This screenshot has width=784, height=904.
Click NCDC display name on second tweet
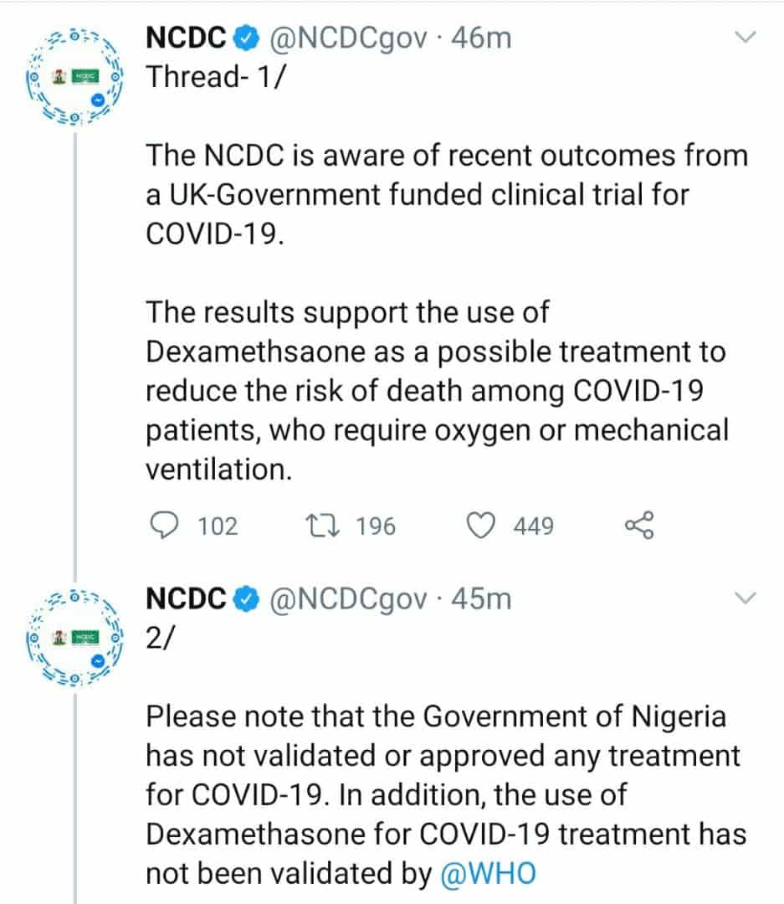point(187,599)
